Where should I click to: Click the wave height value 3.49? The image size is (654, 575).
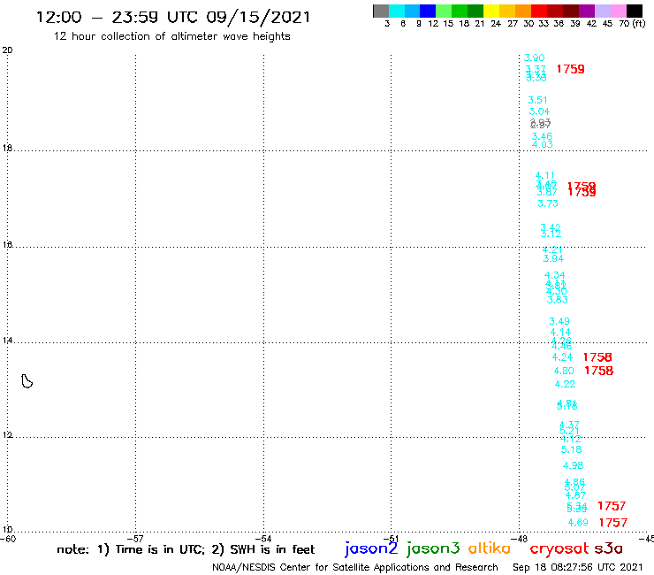(x=559, y=321)
